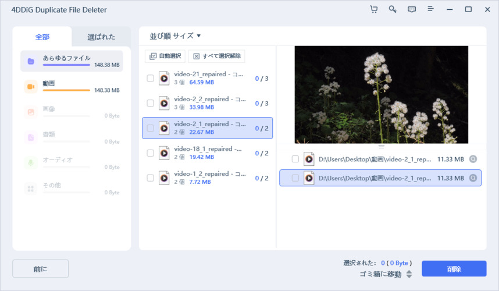Click file icon of first D:\Users path row
This screenshot has width=499, height=291.
coord(309,159)
